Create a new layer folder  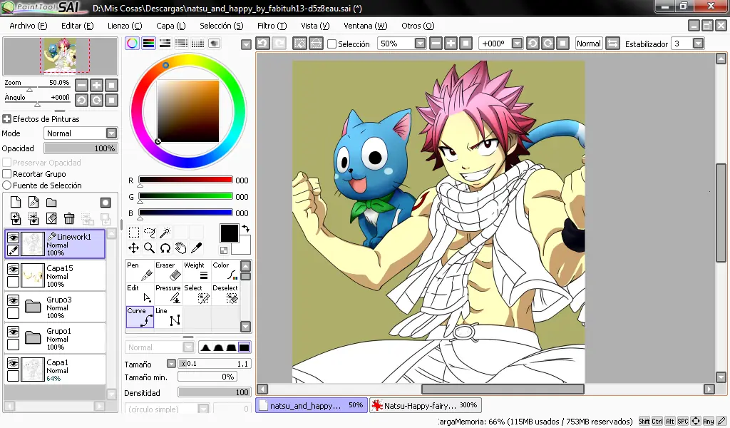51,202
